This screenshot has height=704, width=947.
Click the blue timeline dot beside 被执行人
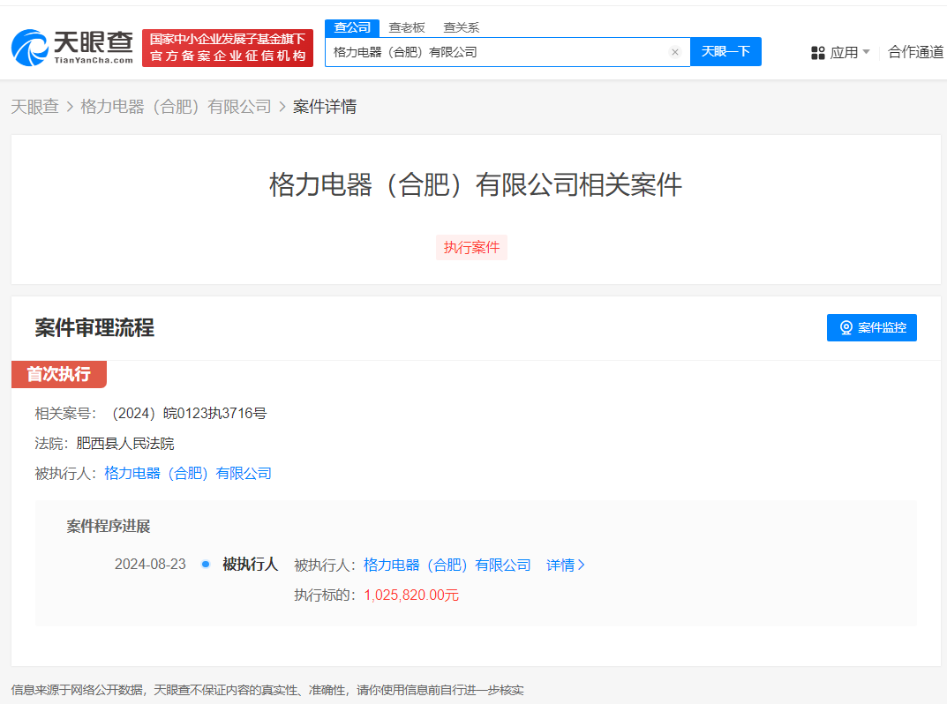204,565
